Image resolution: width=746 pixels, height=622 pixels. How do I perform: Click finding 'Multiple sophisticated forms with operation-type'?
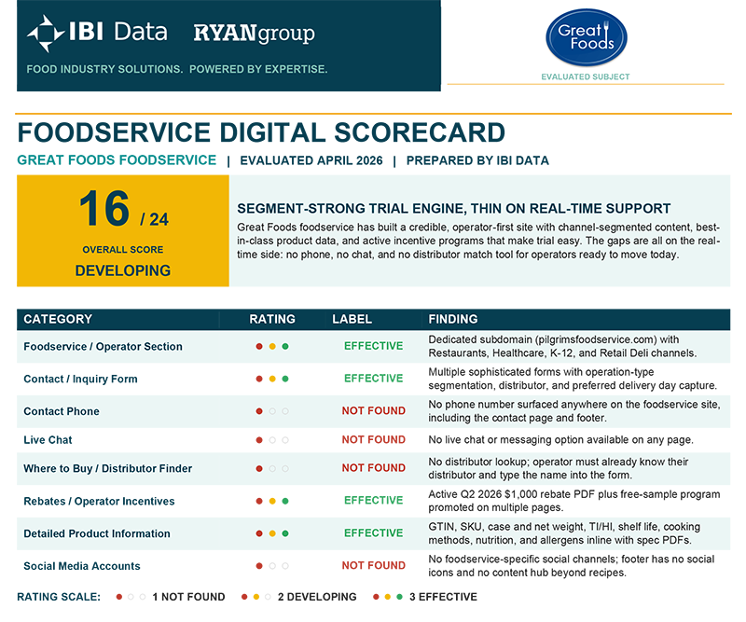[x=573, y=379]
